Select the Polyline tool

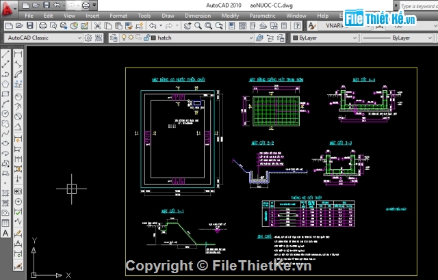coord(5,74)
